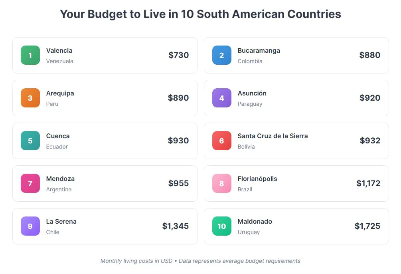Click the Santa Cruz de la Sierra title
The width and height of the screenshot is (401, 274).
[x=273, y=136]
